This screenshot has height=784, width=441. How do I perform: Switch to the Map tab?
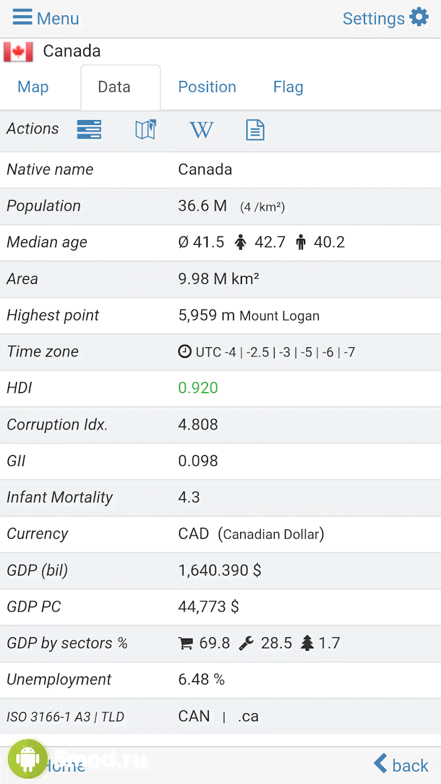pyautogui.click(x=33, y=87)
